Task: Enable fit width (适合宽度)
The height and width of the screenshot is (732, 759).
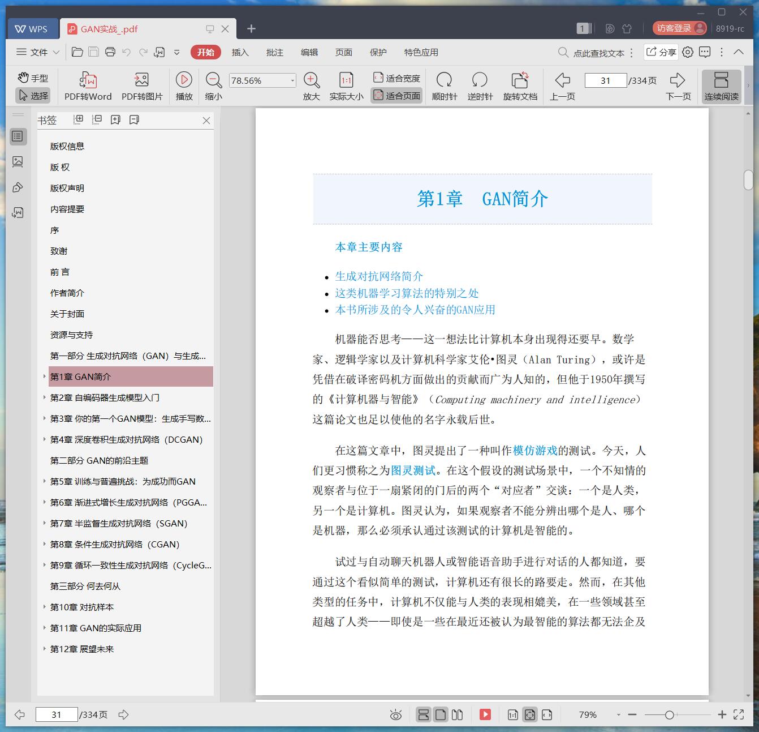Action: click(x=396, y=78)
